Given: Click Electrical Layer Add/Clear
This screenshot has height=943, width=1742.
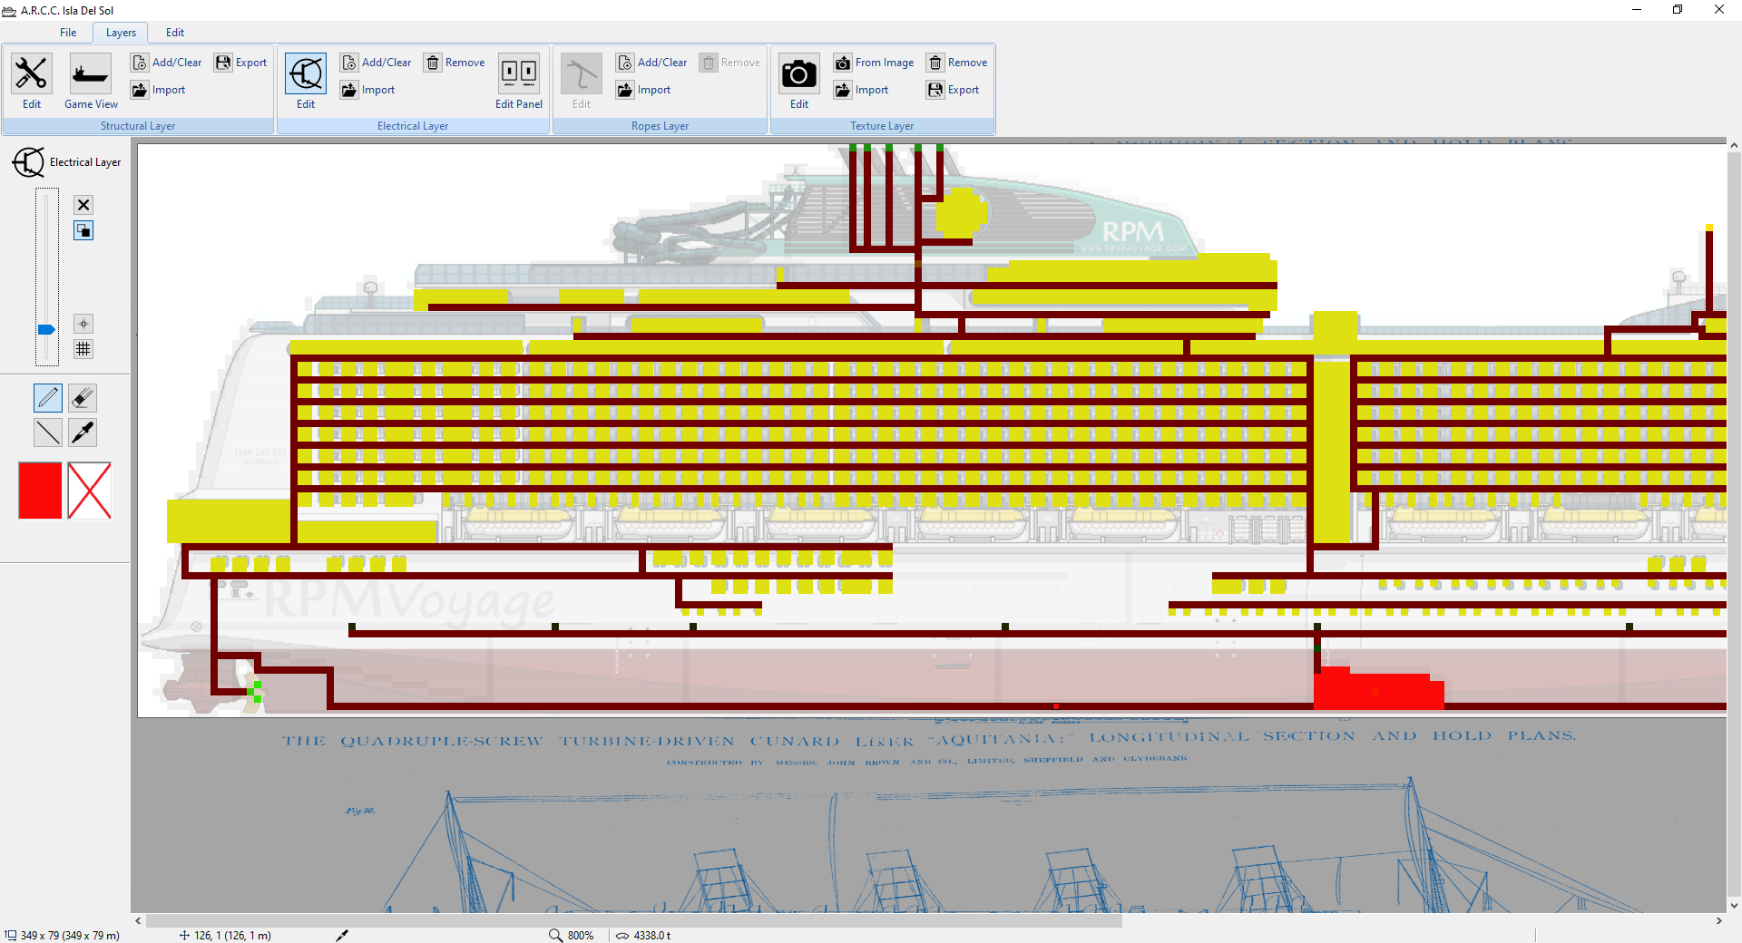Looking at the screenshot, I should click(x=377, y=63).
